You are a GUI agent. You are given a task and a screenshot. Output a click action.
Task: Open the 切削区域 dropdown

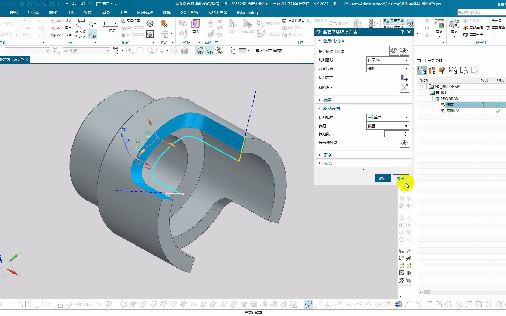coord(388,60)
